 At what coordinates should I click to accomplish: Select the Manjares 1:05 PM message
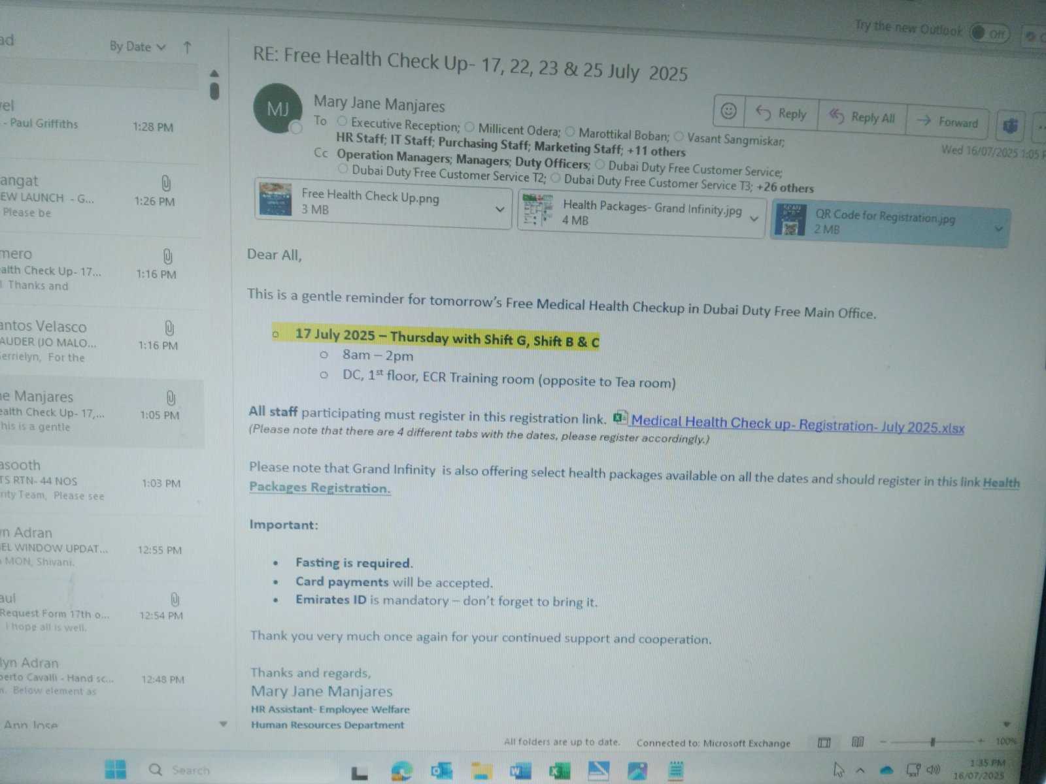coord(101,413)
